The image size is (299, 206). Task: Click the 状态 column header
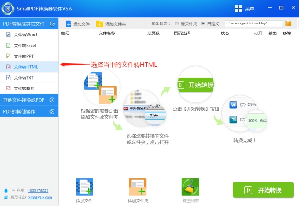[225, 33]
